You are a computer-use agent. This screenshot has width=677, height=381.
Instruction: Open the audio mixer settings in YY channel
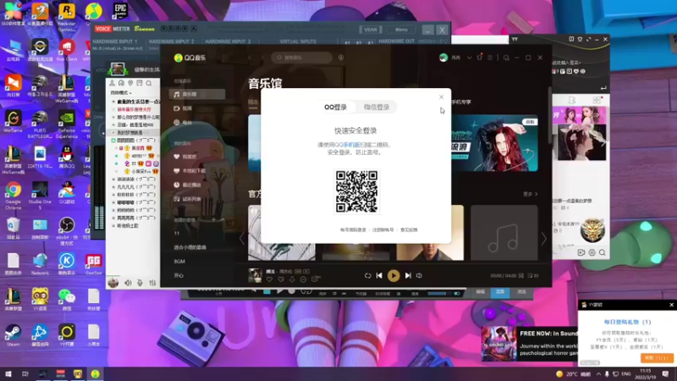coord(152,283)
